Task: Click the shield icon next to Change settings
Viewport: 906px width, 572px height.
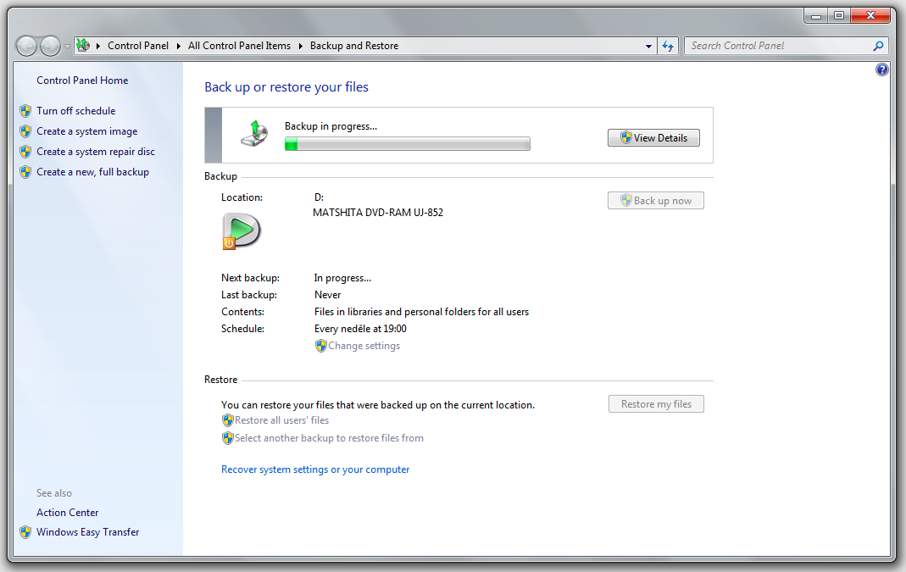Action: coord(320,346)
